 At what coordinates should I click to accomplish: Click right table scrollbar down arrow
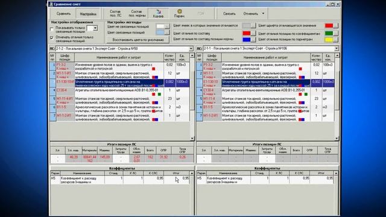337,139
